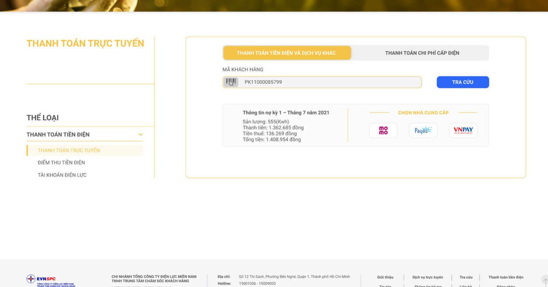Open Thanh toán trực tuyến sidebar item
Screen dimensions: 548x287
coord(69,150)
